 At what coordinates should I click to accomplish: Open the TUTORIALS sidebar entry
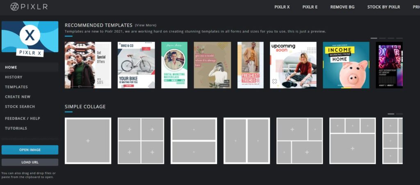(x=16, y=128)
